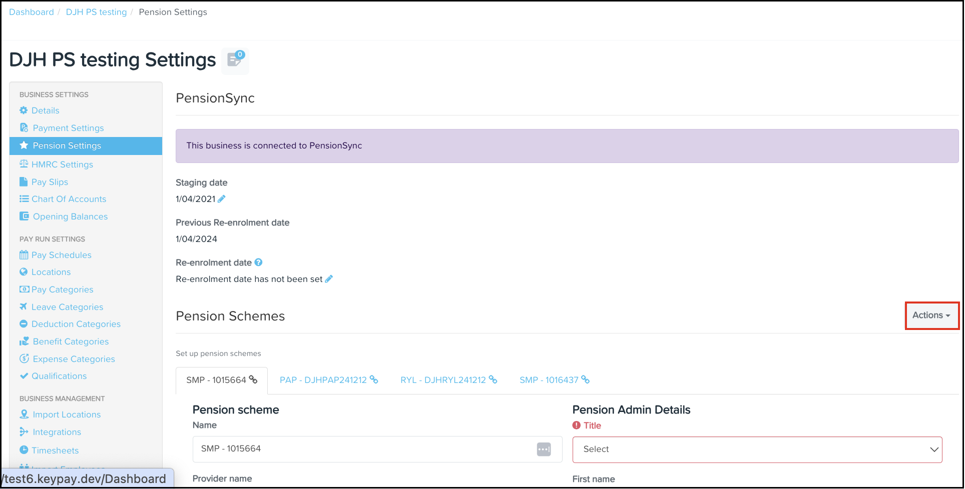Click the link icon on SMP - 1016437 tab
Screen dimensions: 965x489
click(585, 380)
